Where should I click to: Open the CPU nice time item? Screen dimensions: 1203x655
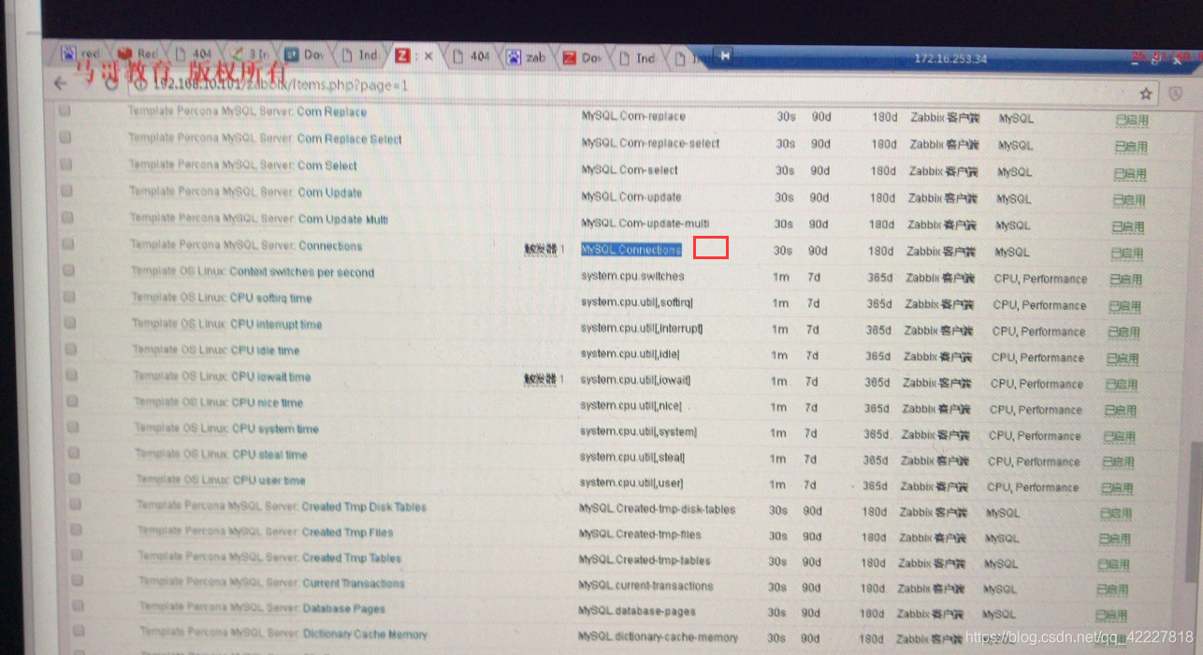pyautogui.click(x=268, y=403)
